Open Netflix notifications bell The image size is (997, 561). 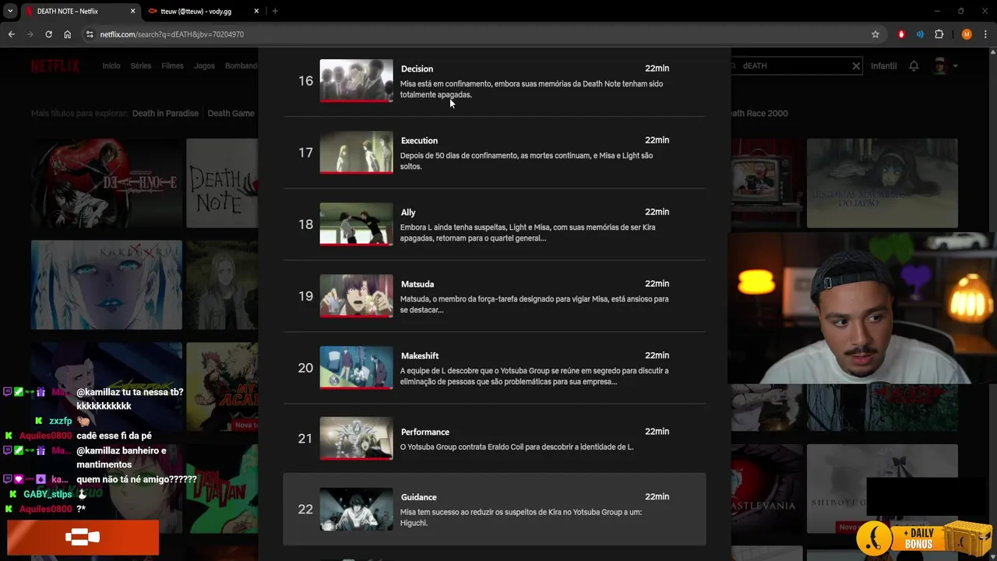click(x=914, y=66)
